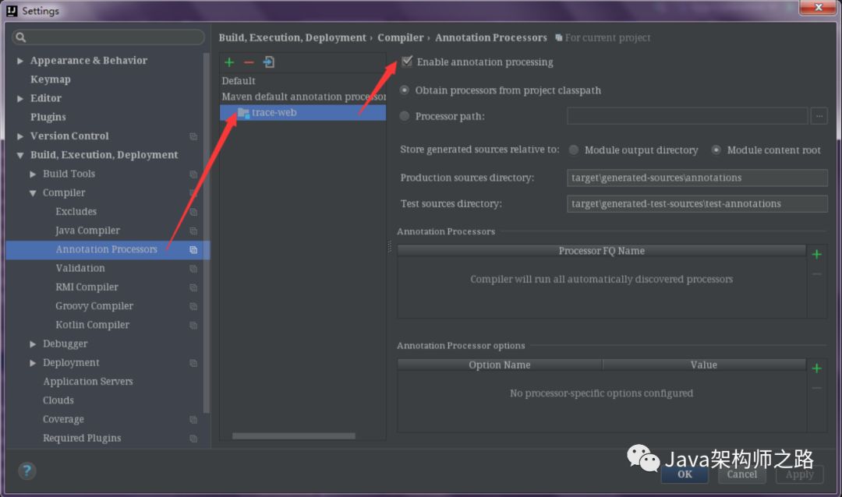Click project-level icon beside Kotlin Compiler
842x497 pixels.
193,326
